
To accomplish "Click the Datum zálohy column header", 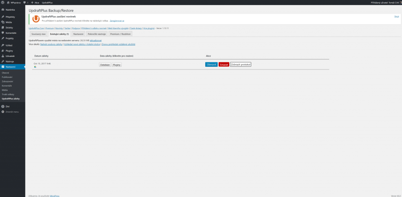I will coord(42,56).
